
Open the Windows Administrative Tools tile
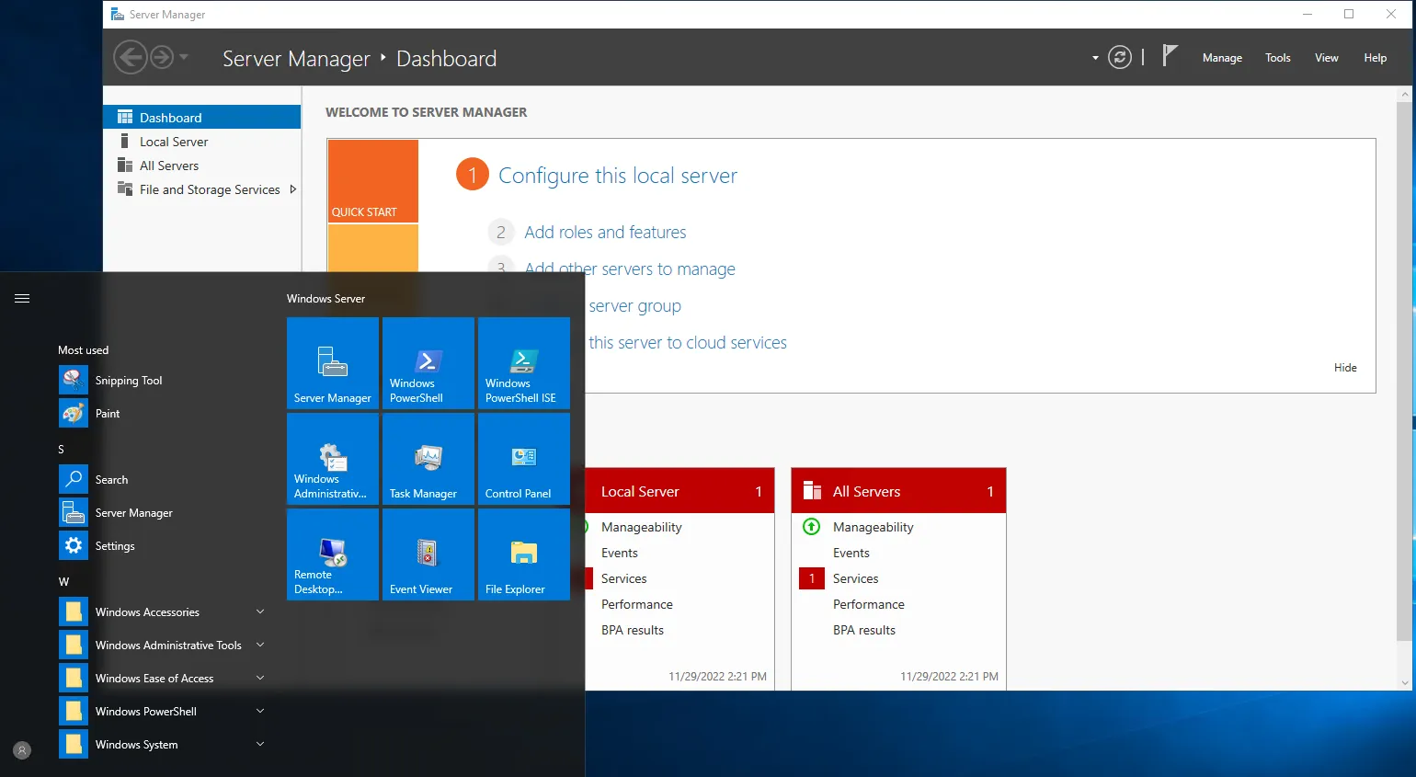pos(333,459)
